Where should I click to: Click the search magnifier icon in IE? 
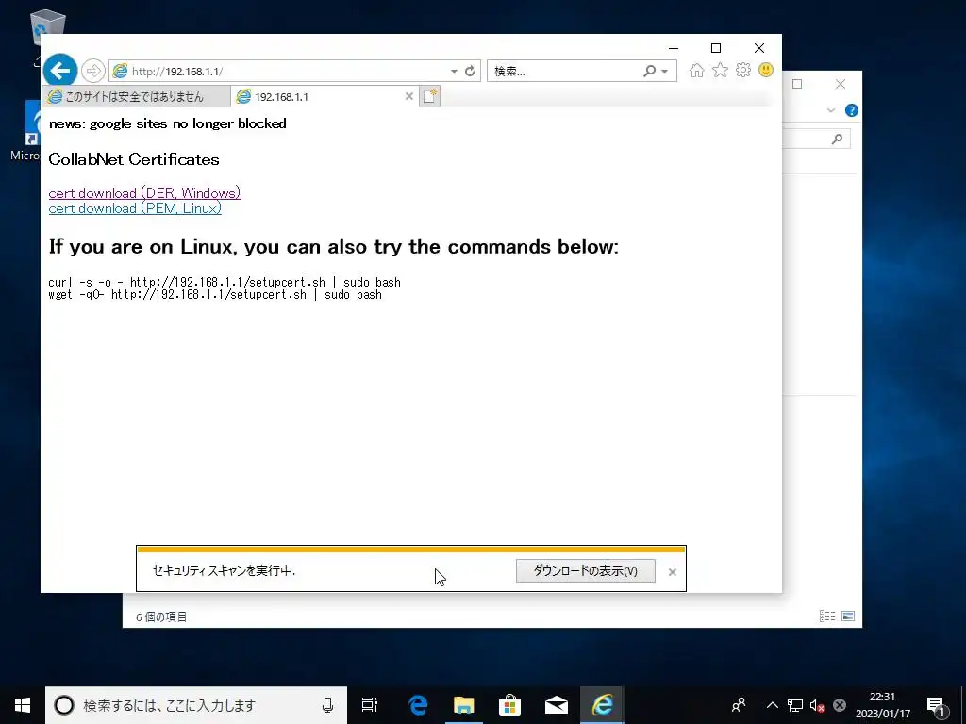[649, 71]
